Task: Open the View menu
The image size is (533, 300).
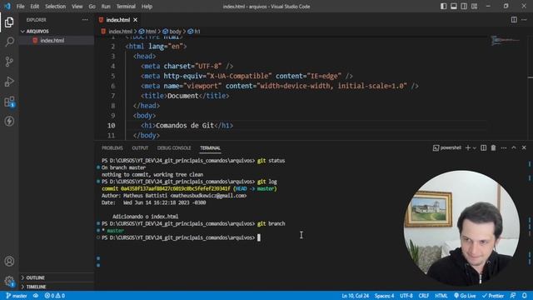Action: (x=77, y=7)
